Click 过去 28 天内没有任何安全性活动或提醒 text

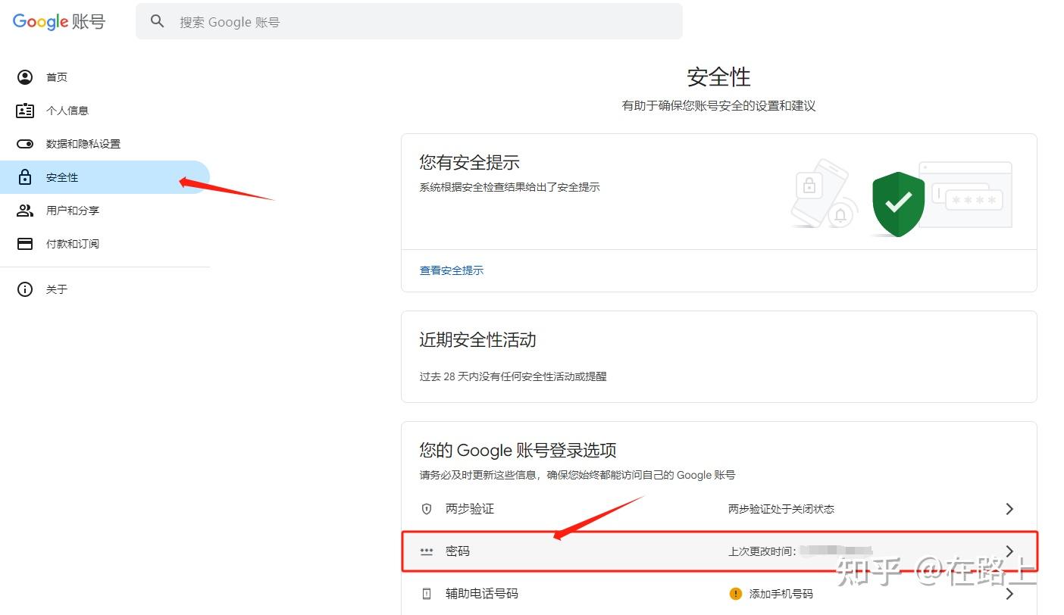click(x=513, y=376)
